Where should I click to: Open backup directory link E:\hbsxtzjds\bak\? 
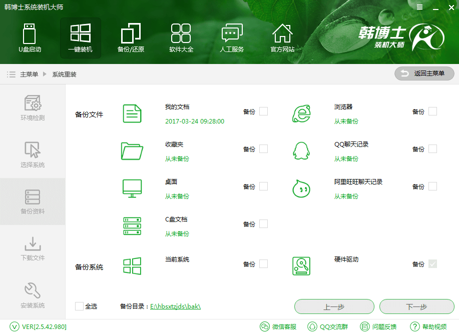click(175, 306)
